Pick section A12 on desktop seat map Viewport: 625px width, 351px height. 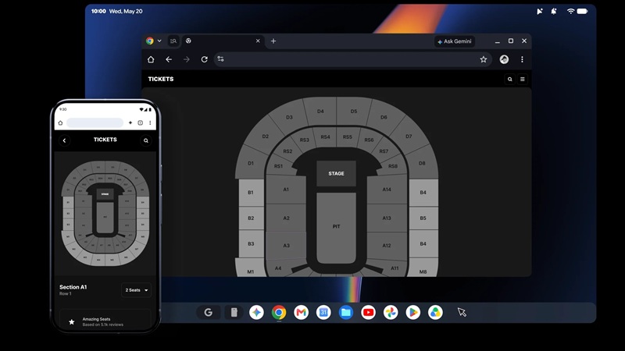click(x=387, y=246)
